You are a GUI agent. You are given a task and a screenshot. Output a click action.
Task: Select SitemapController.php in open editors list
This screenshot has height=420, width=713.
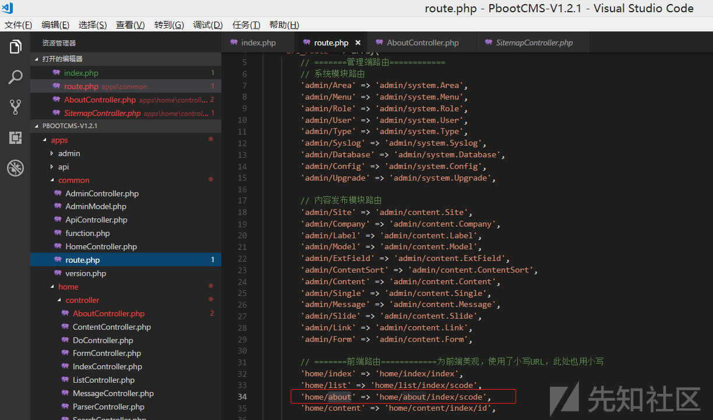(126, 113)
